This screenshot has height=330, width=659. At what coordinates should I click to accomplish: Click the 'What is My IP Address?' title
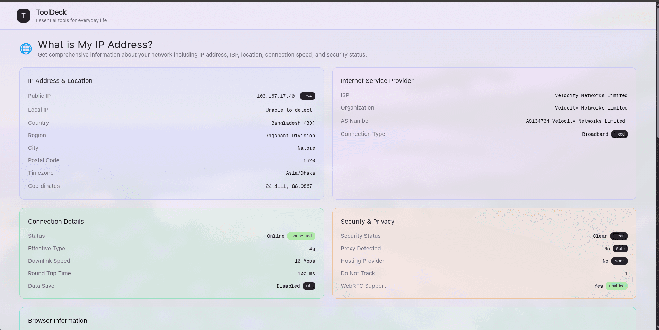[95, 45]
